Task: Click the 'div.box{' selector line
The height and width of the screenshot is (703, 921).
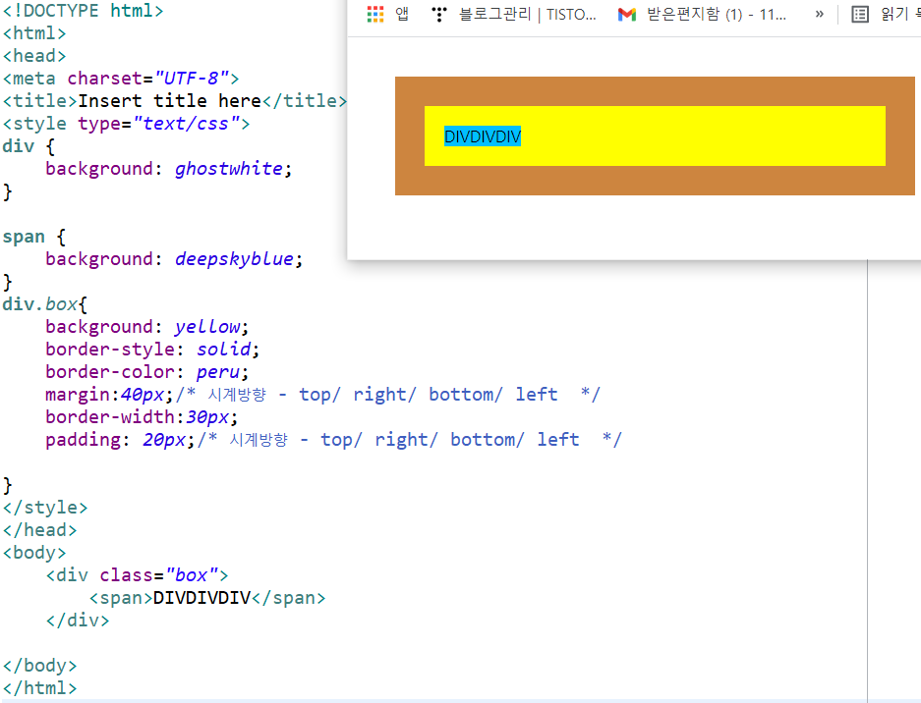Action: [44, 304]
